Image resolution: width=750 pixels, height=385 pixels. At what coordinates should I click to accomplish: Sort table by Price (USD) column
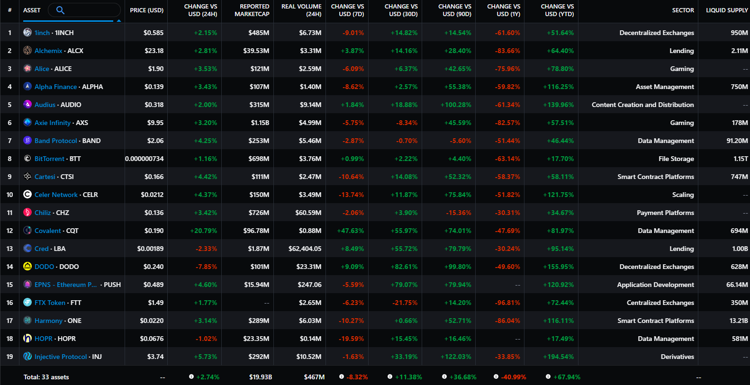click(x=146, y=10)
